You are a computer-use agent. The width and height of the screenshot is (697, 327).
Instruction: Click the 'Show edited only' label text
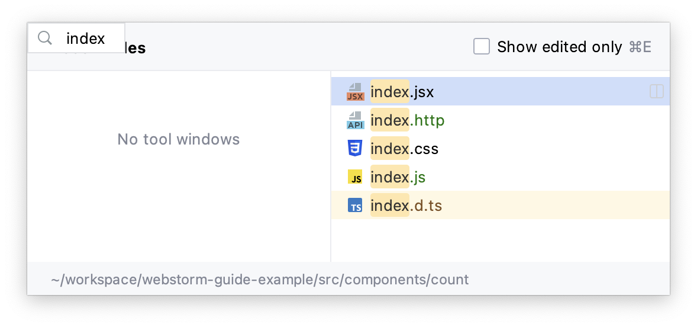click(559, 47)
